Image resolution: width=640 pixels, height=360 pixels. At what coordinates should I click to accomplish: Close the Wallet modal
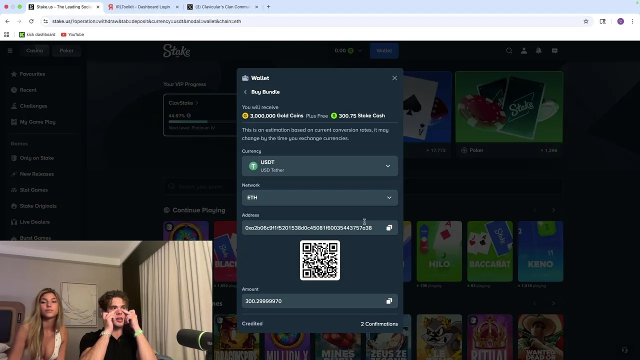click(394, 78)
